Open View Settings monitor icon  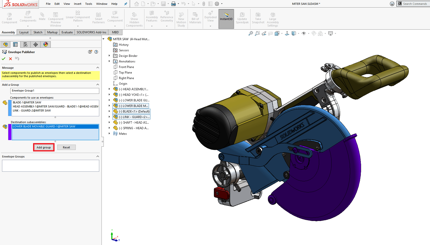tap(331, 33)
